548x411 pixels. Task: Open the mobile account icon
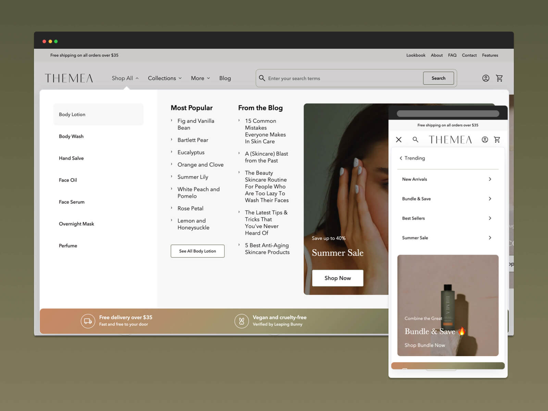pyautogui.click(x=485, y=140)
